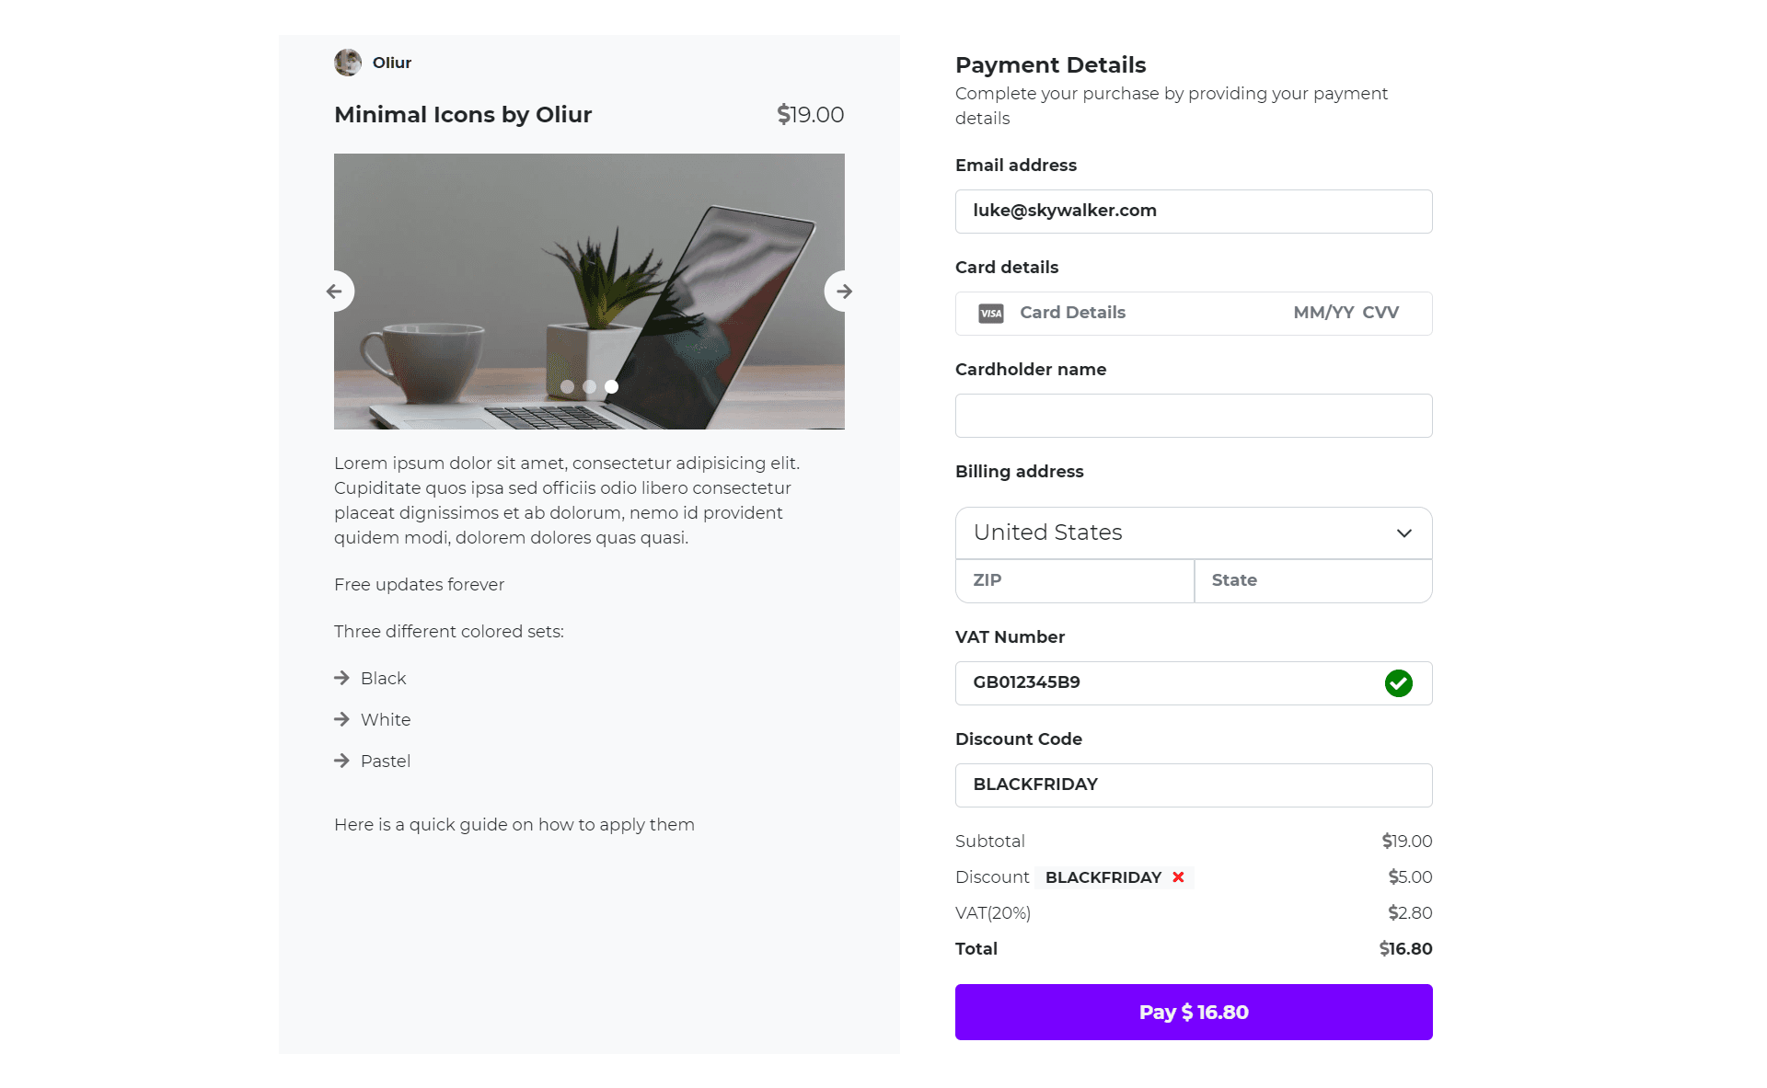Click the left arrow carousel navigation icon

(x=333, y=292)
